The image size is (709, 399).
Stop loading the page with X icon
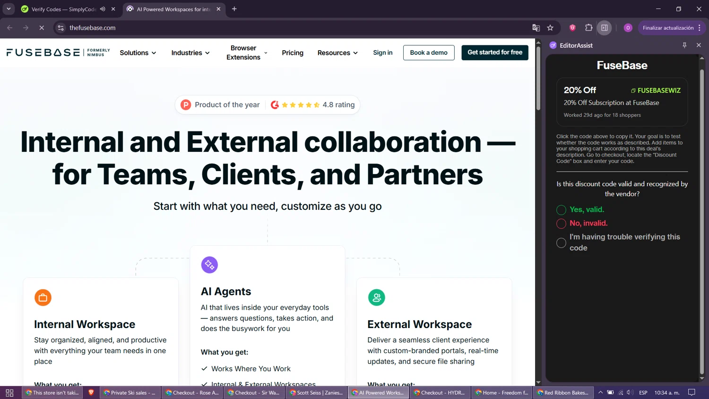point(42,28)
